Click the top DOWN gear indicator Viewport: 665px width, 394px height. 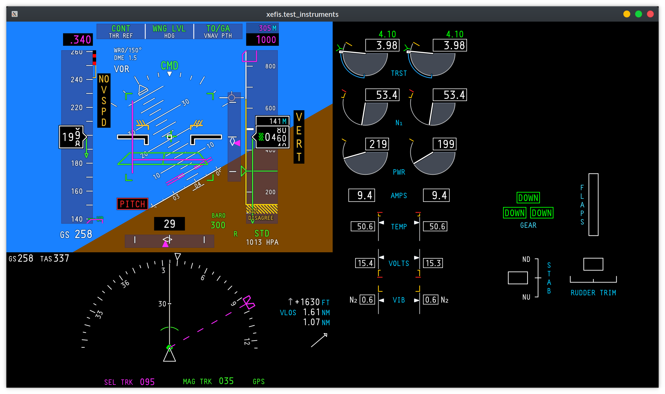(x=528, y=198)
